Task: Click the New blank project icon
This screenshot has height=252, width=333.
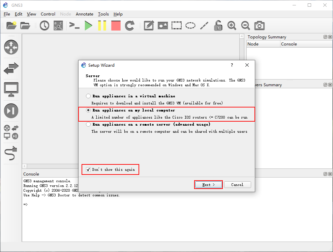Action: click(11, 26)
